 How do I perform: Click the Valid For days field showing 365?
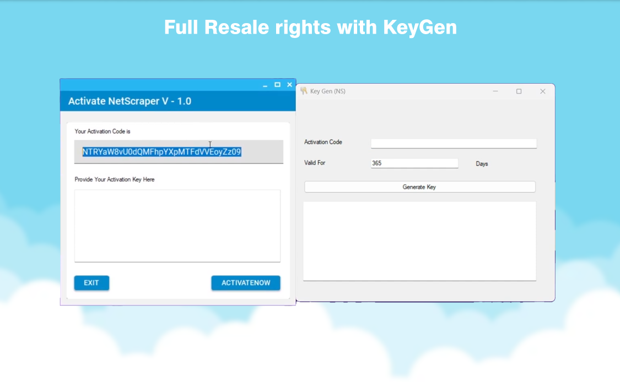coord(414,163)
